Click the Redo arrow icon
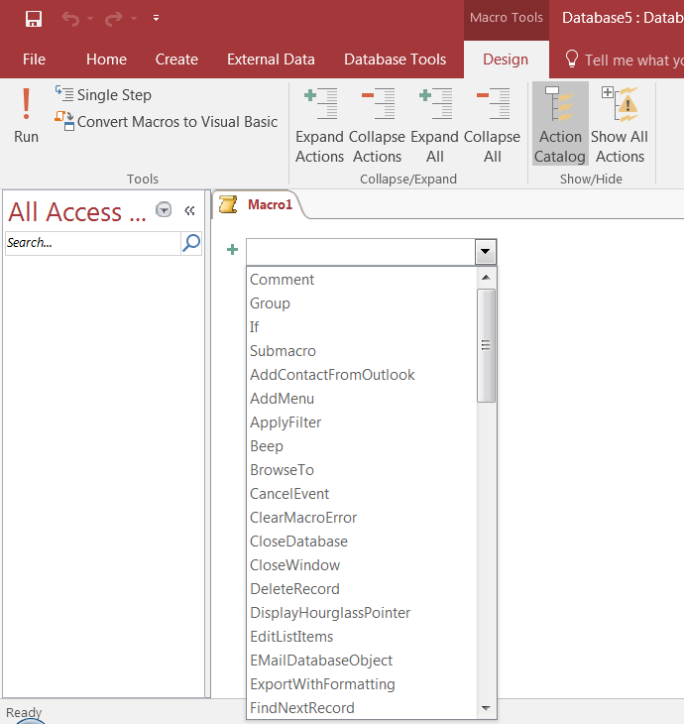The width and height of the screenshot is (684, 724). 114,19
